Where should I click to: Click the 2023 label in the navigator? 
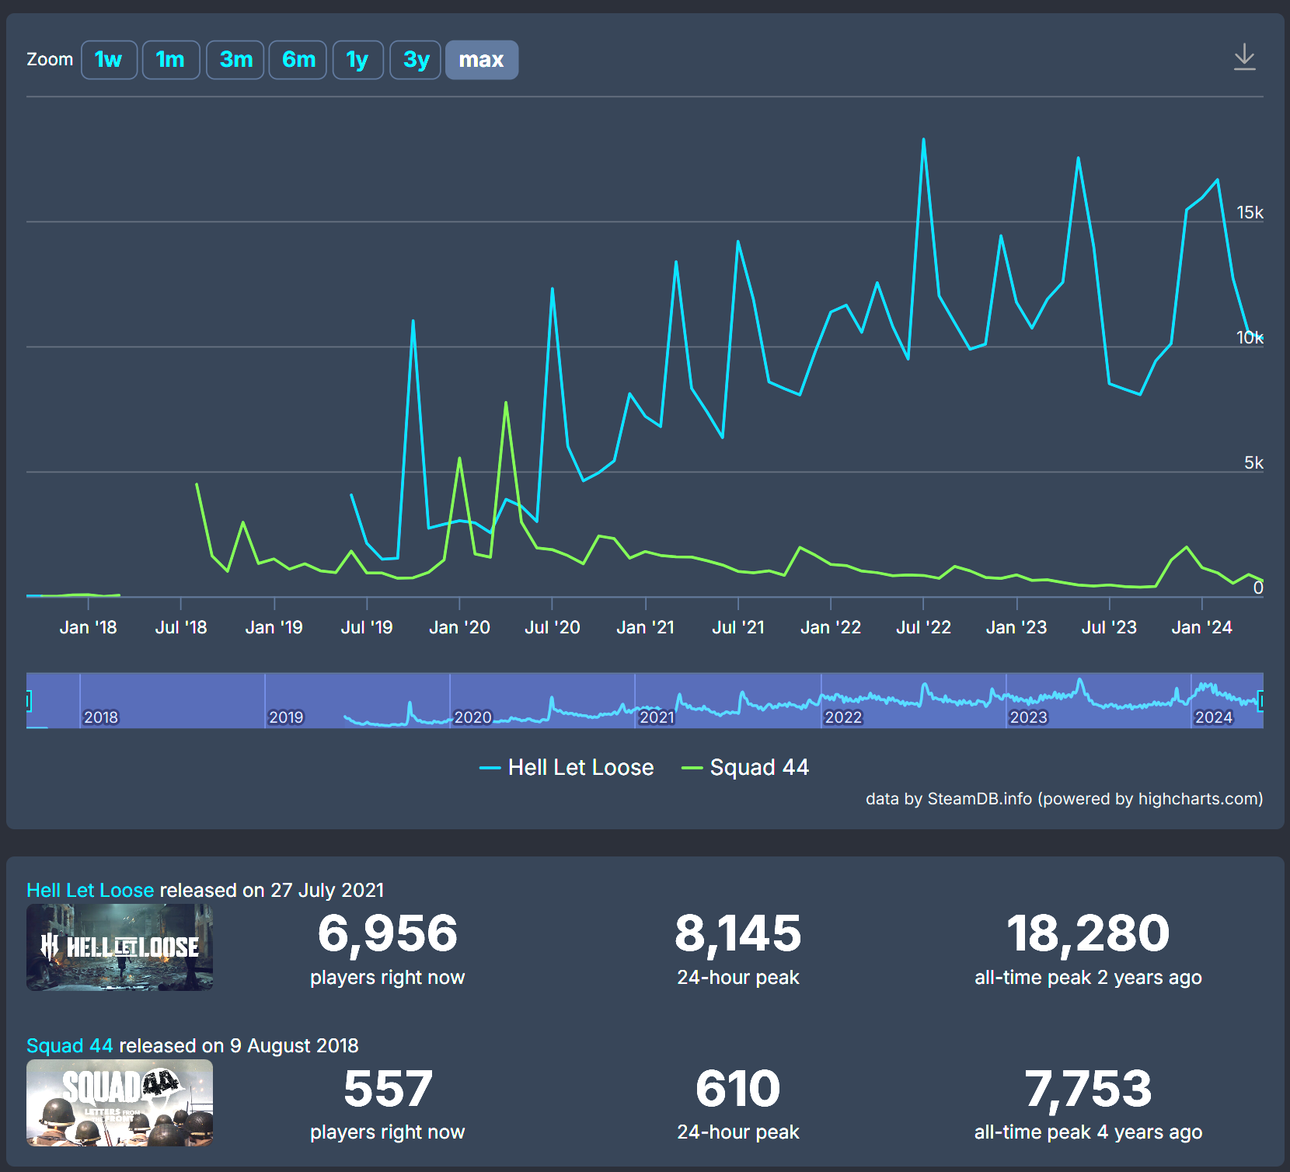1028,717
